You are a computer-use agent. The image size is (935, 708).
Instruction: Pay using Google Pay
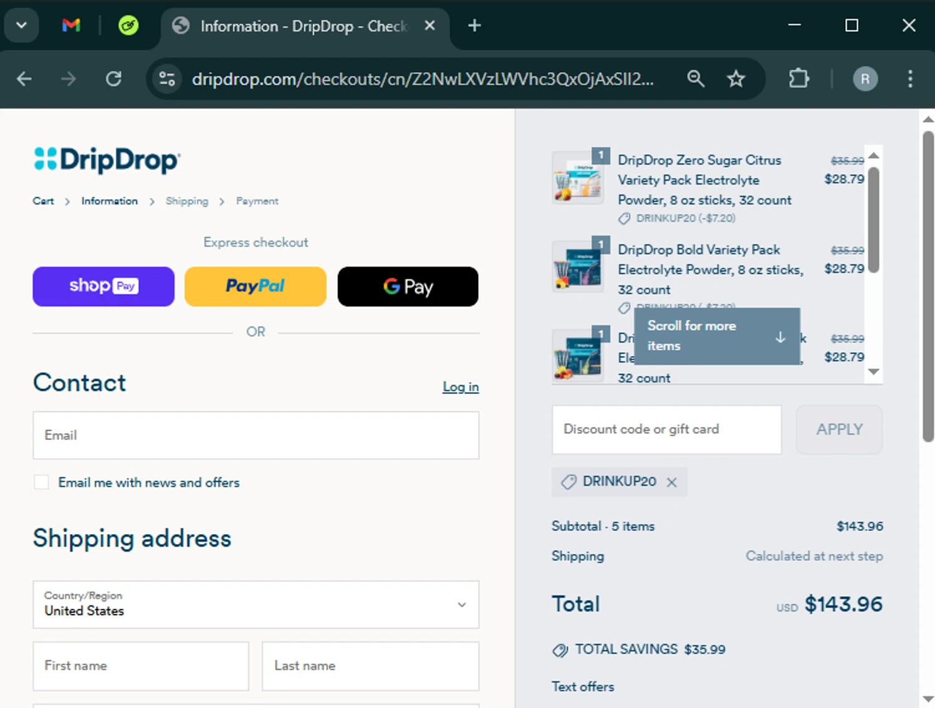(x=408, y=287)
